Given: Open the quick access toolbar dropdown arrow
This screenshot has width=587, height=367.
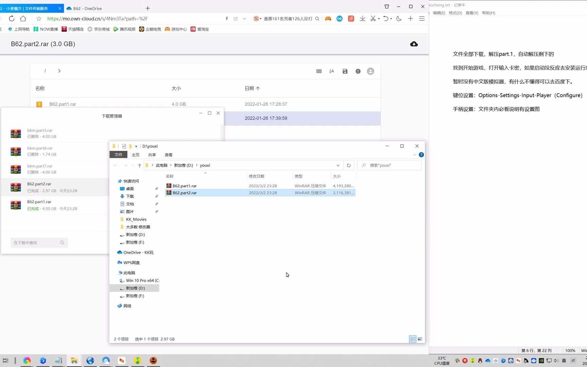Looking at the screenshot, I should tap(136, 146).
